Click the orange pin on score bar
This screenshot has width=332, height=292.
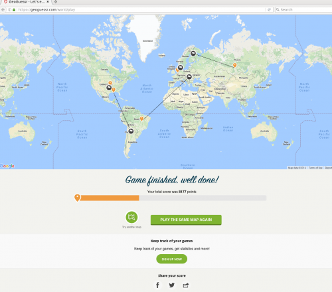[77, 198]
